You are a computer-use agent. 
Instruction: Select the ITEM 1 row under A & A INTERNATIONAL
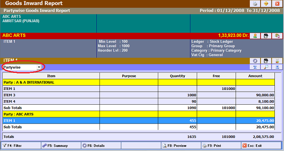point(139,89)
